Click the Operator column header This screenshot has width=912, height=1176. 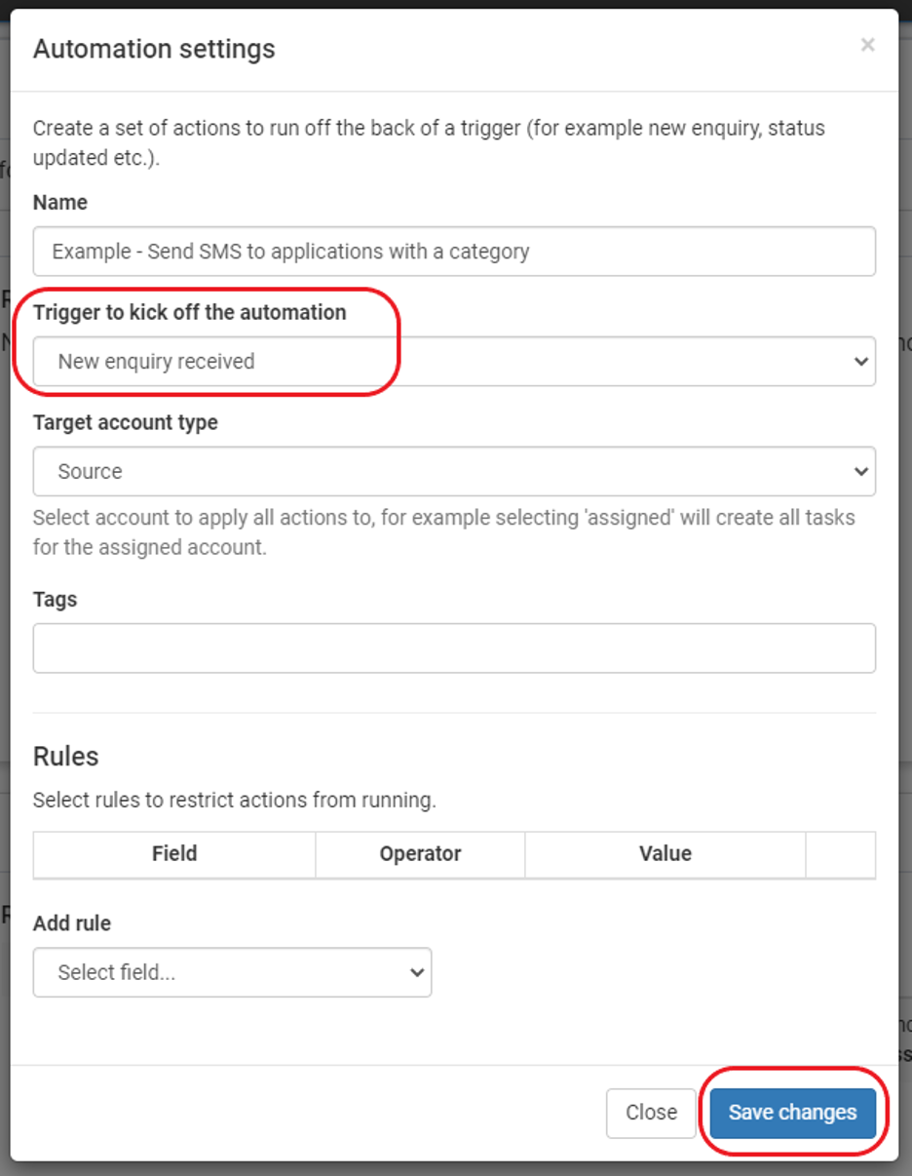[420, 854]
